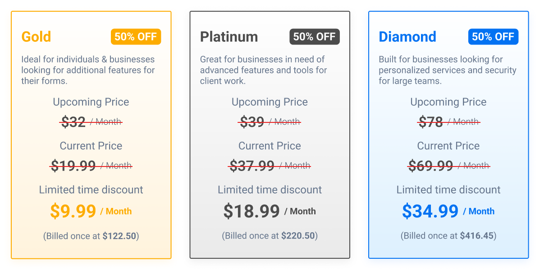Click the orange 50% OFF badge
The width and height of the screenshot is (540, 270).
click(136, 37)
